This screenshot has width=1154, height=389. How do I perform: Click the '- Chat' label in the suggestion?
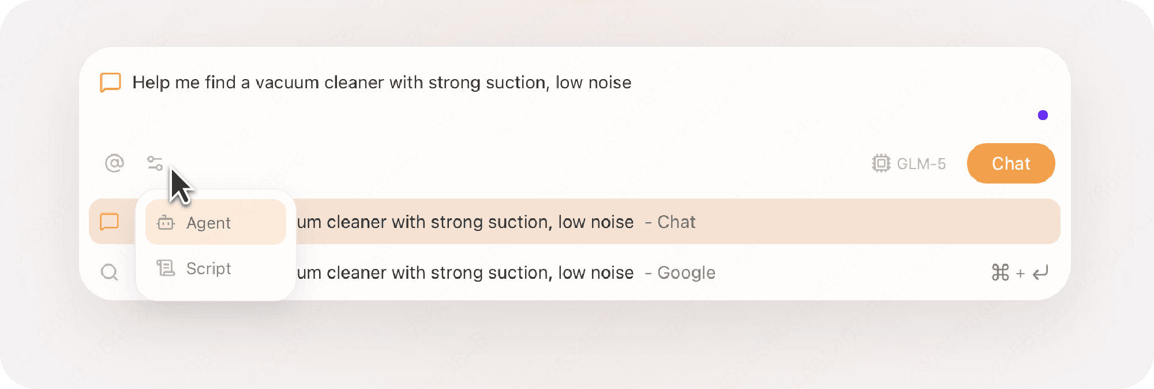[x=670, y=222]
